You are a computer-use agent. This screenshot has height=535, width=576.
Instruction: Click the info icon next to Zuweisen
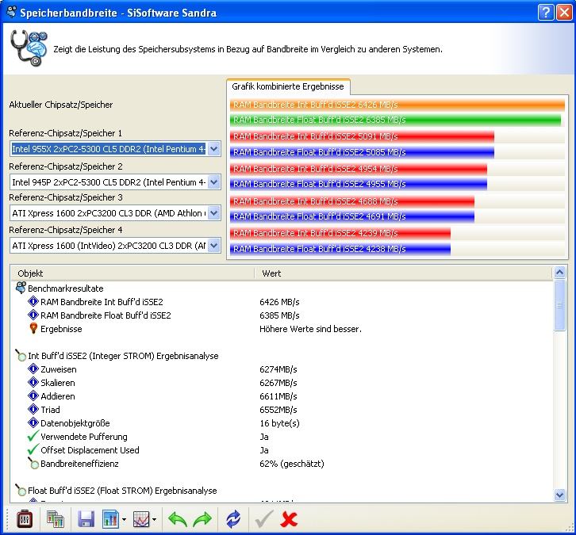[x=33, y=369]
